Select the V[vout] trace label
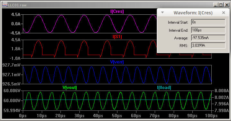Viewport: 231px width, 121px height. [70, 88]
